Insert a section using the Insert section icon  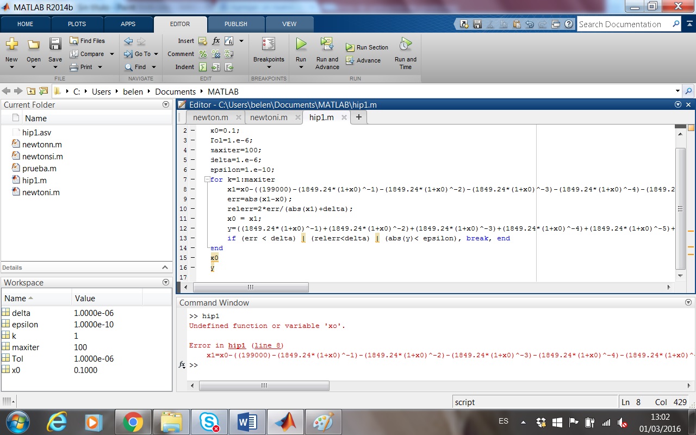pos(203,41)
